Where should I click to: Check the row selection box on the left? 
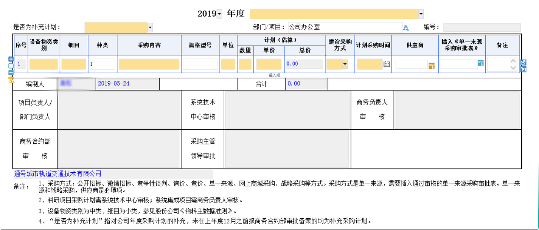pyautogui.click(x=11, y=66)
